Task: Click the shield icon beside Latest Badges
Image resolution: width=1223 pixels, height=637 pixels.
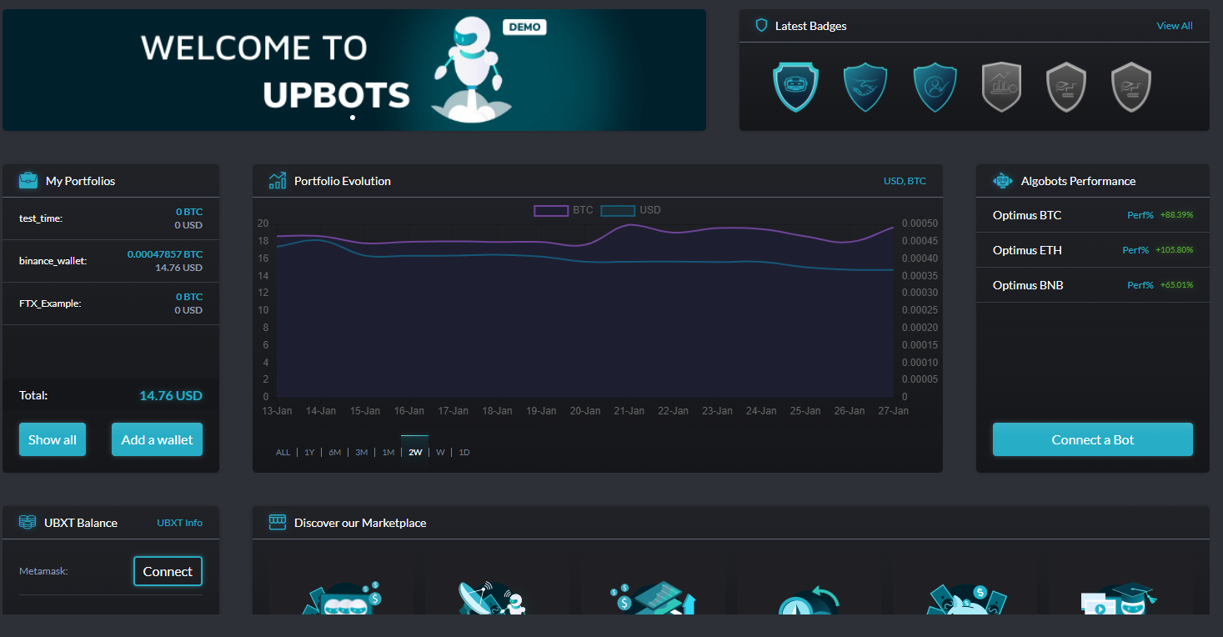Action: coord(761,26)
